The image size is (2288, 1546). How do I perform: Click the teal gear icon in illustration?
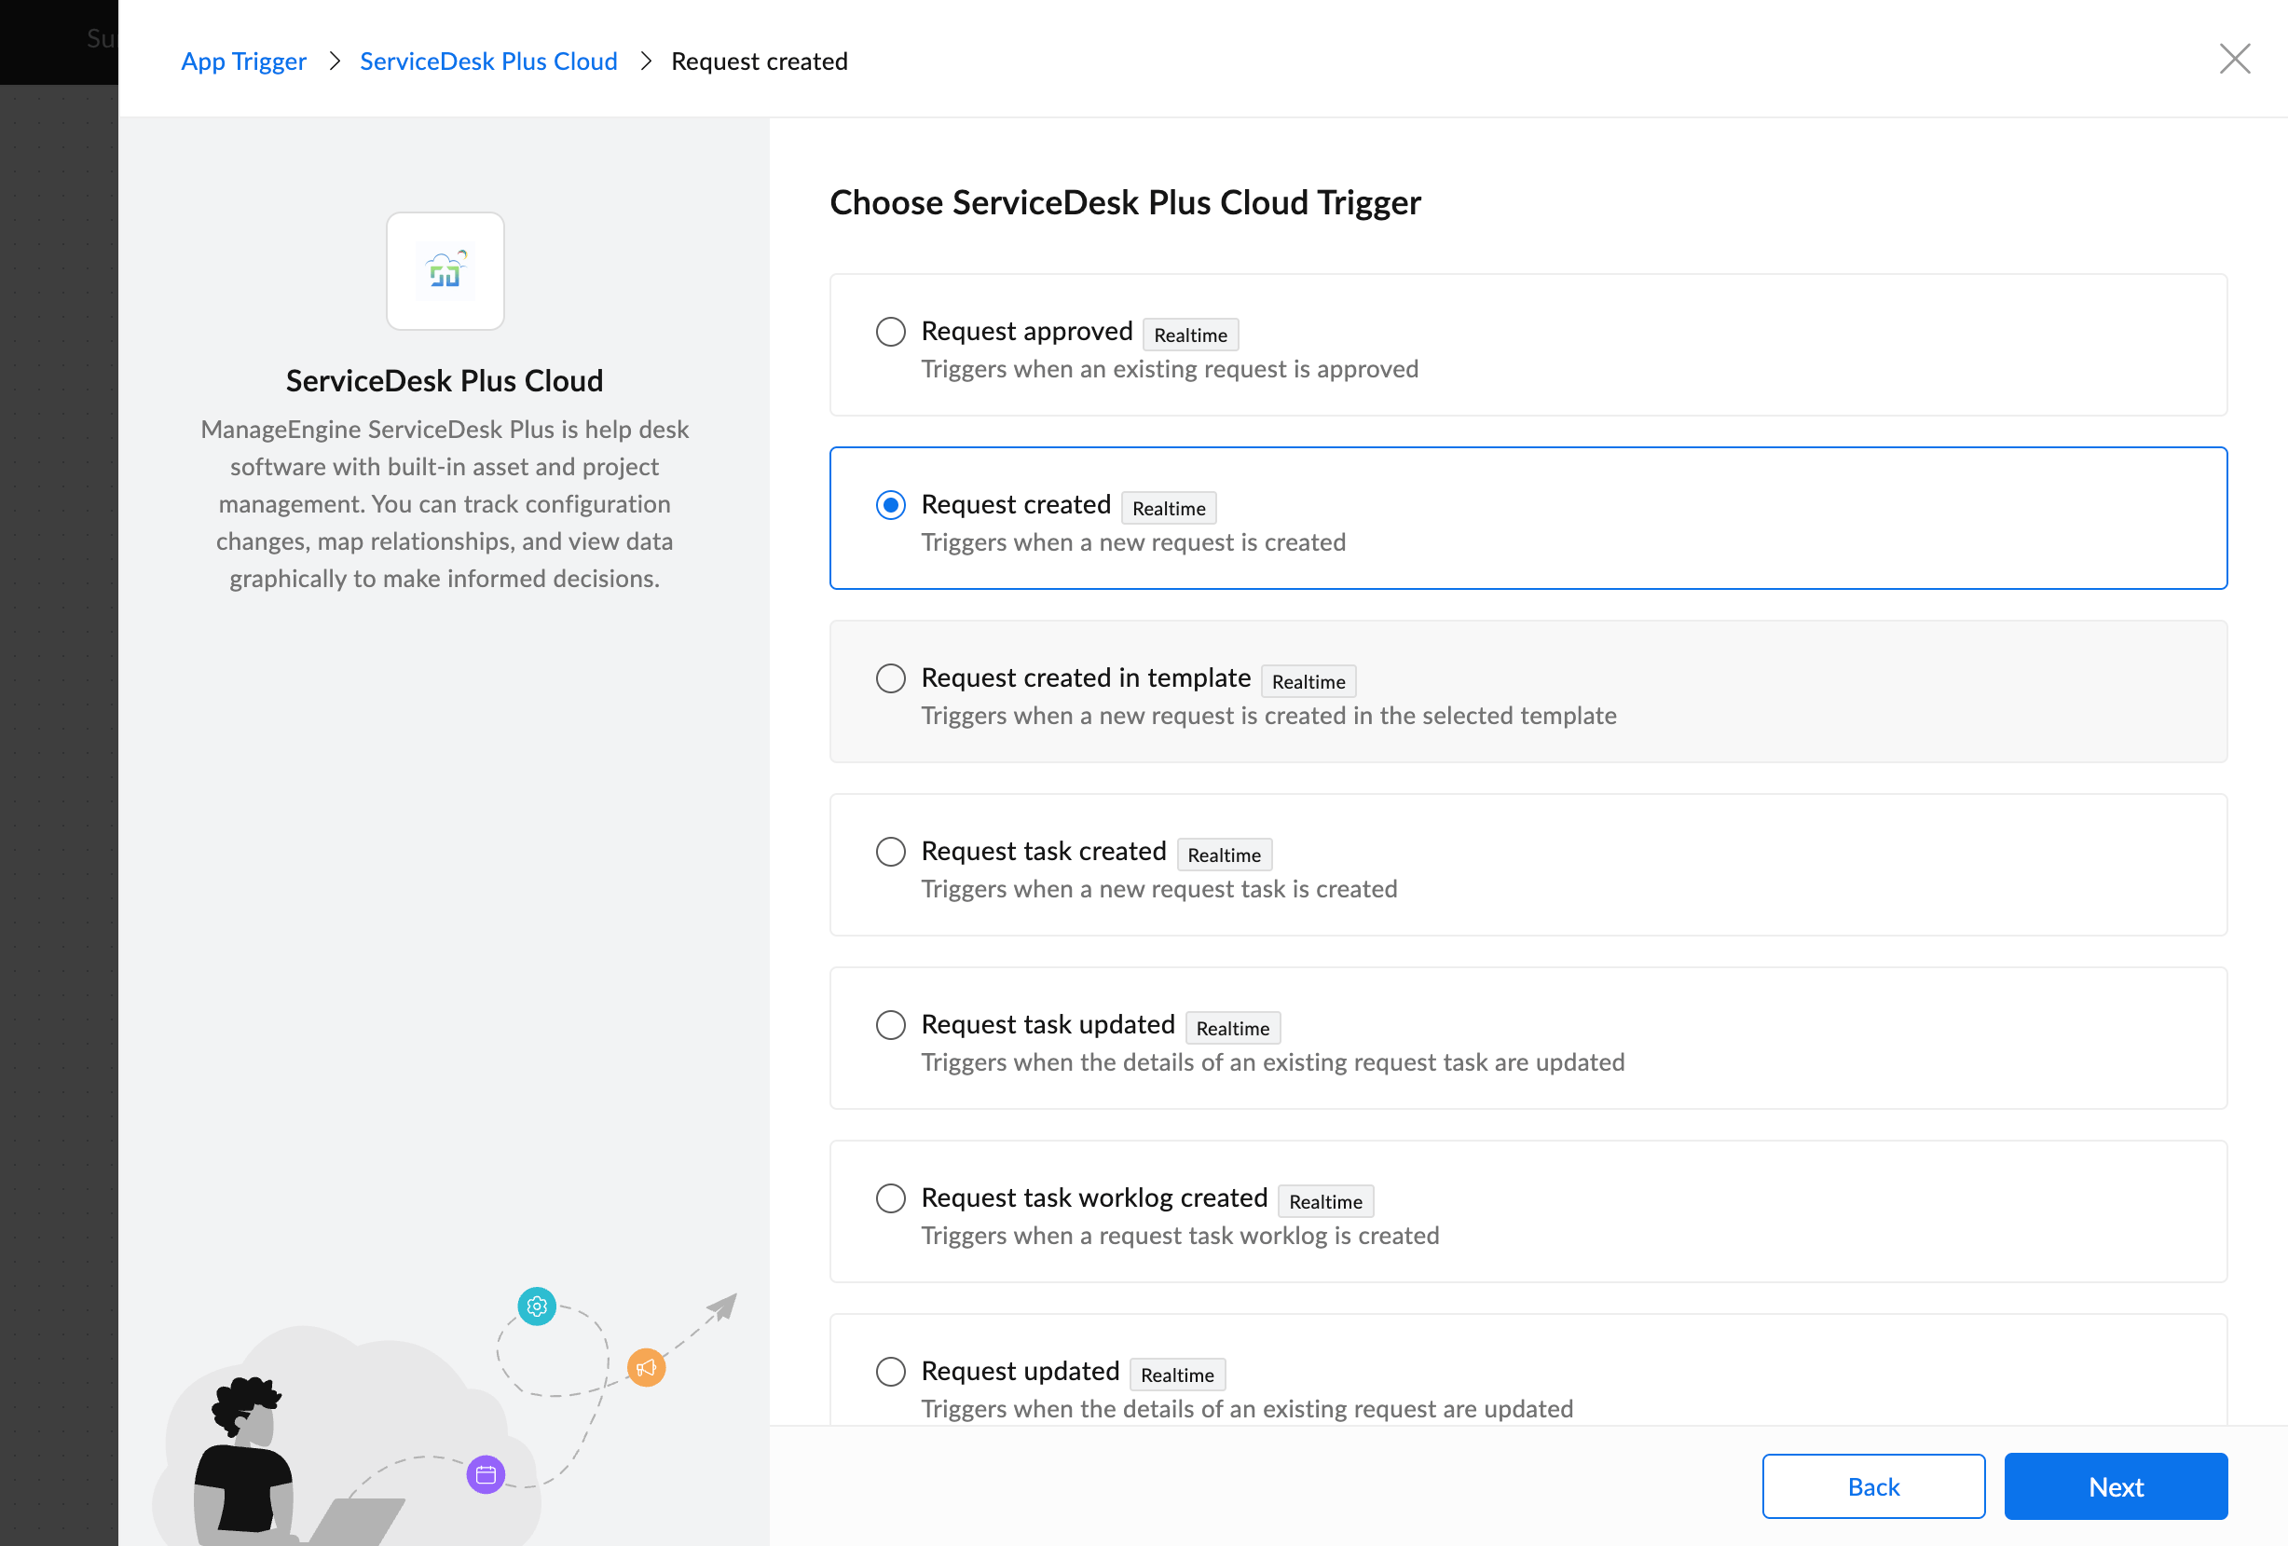pos(537,1307)
